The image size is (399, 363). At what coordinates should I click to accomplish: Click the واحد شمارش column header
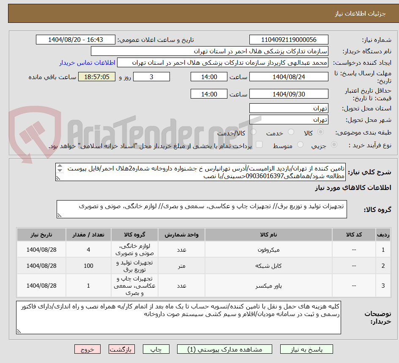coord(181,235)
